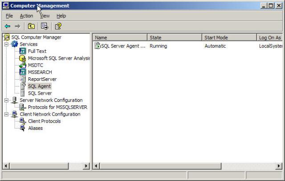Click the LocalSystem log on cell
The width and height of the screenshot is (285, 181).
click(x=271, y=46)
